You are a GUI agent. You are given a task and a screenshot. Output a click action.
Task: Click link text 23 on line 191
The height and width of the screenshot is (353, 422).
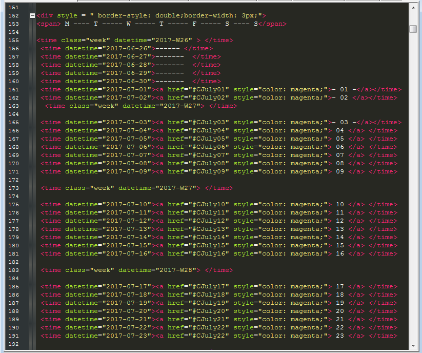tap(340, 336)
